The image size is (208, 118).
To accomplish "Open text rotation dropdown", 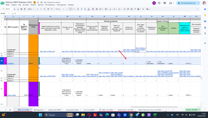I will click(120, 9).
